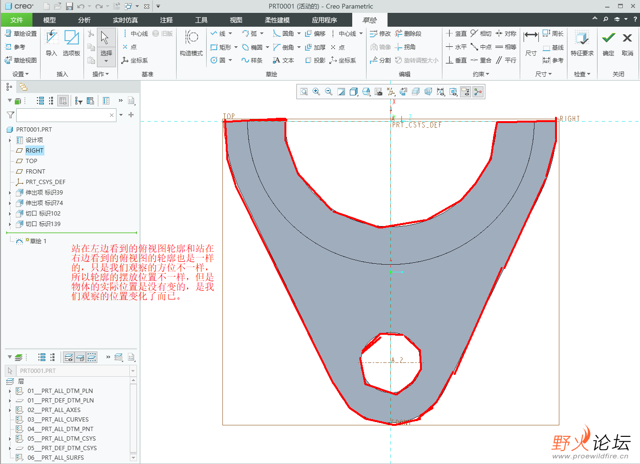Screen dimensions: 640x464
Task: Click the Save icon in quick access toolbar
Action: pos(69,6)
